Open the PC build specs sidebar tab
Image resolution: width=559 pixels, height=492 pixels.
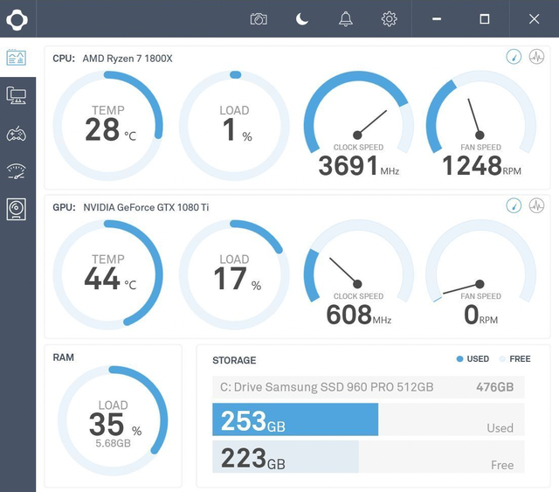pos(17,94)
